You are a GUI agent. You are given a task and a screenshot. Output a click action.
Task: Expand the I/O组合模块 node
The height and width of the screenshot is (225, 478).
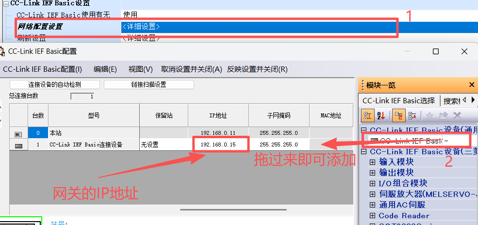tap(372, 183)
